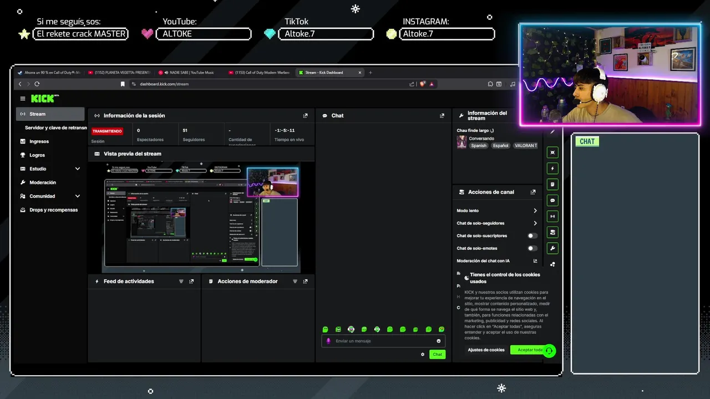
Task: Pop out the Información de la sesión panel
Action: pos(305,116)
